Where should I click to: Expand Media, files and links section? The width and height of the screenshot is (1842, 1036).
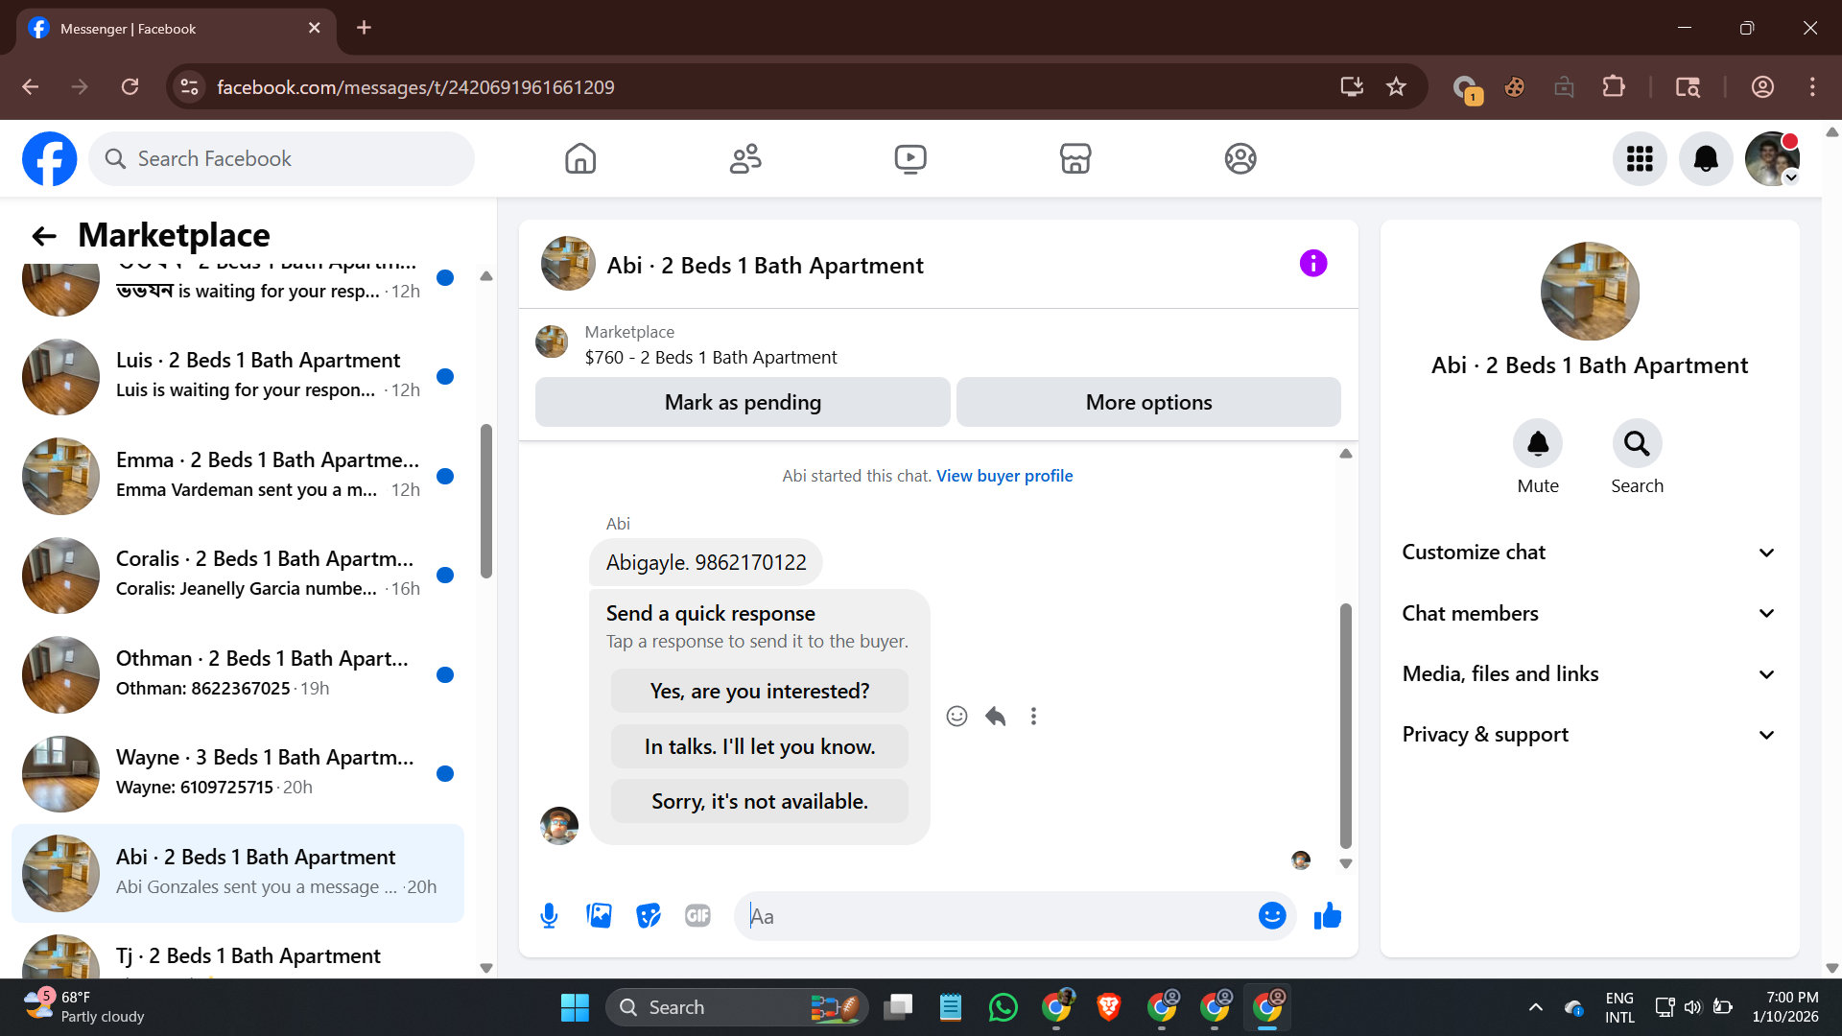point(1589,673)
